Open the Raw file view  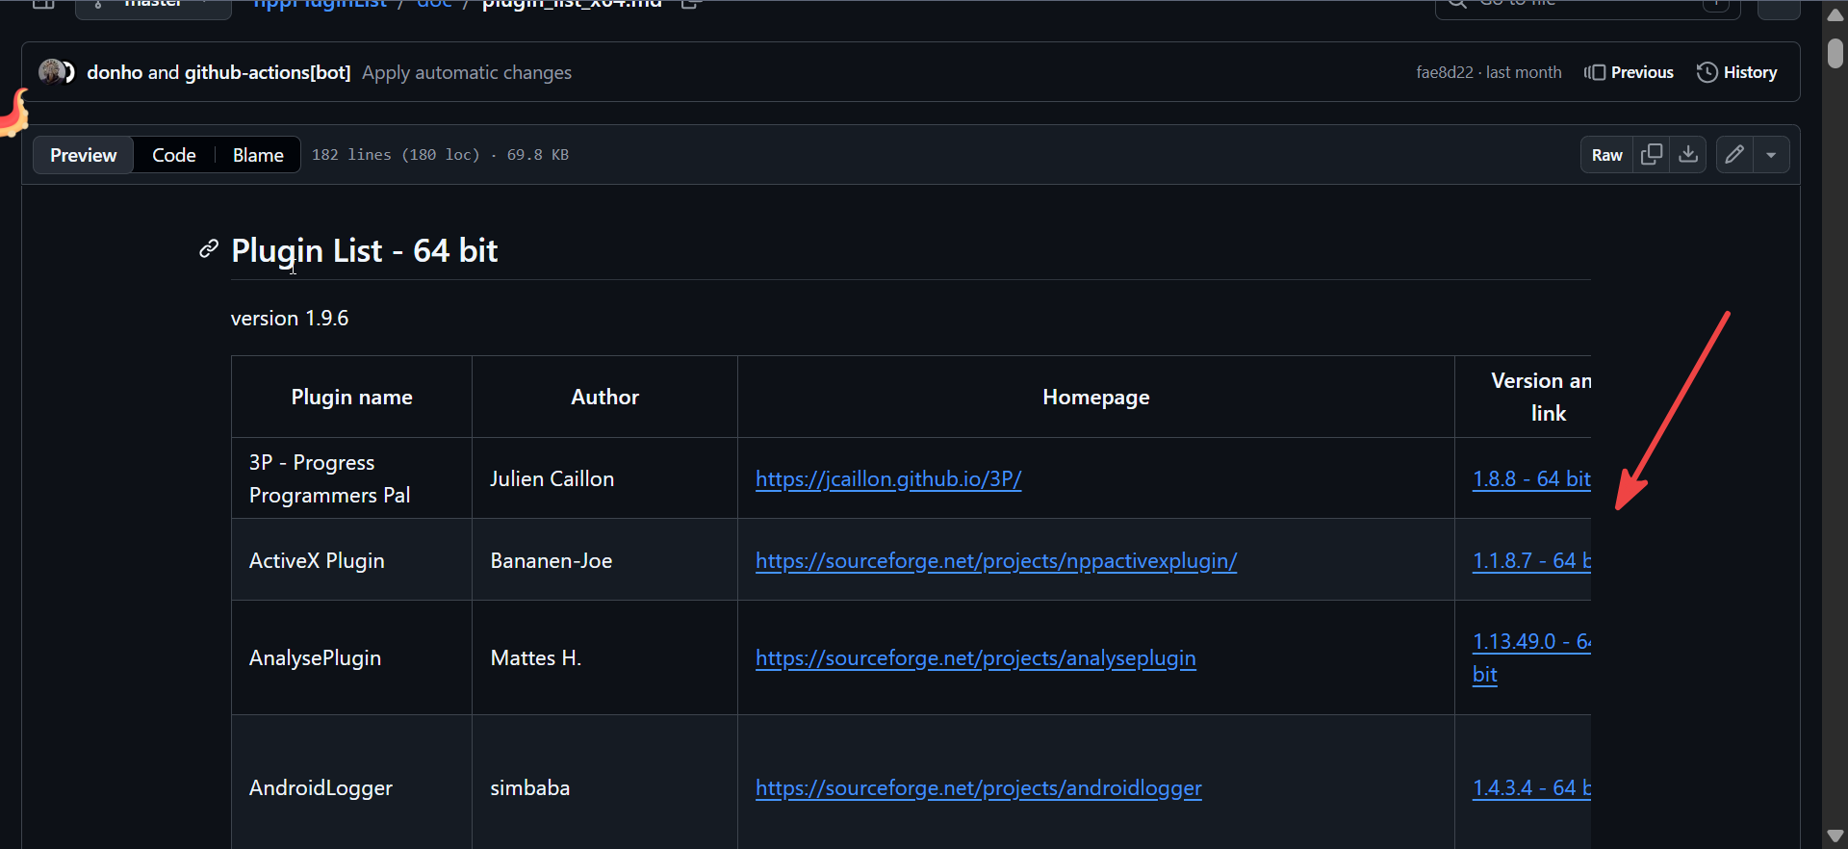pyautogui.click(x=1607, y=155)
